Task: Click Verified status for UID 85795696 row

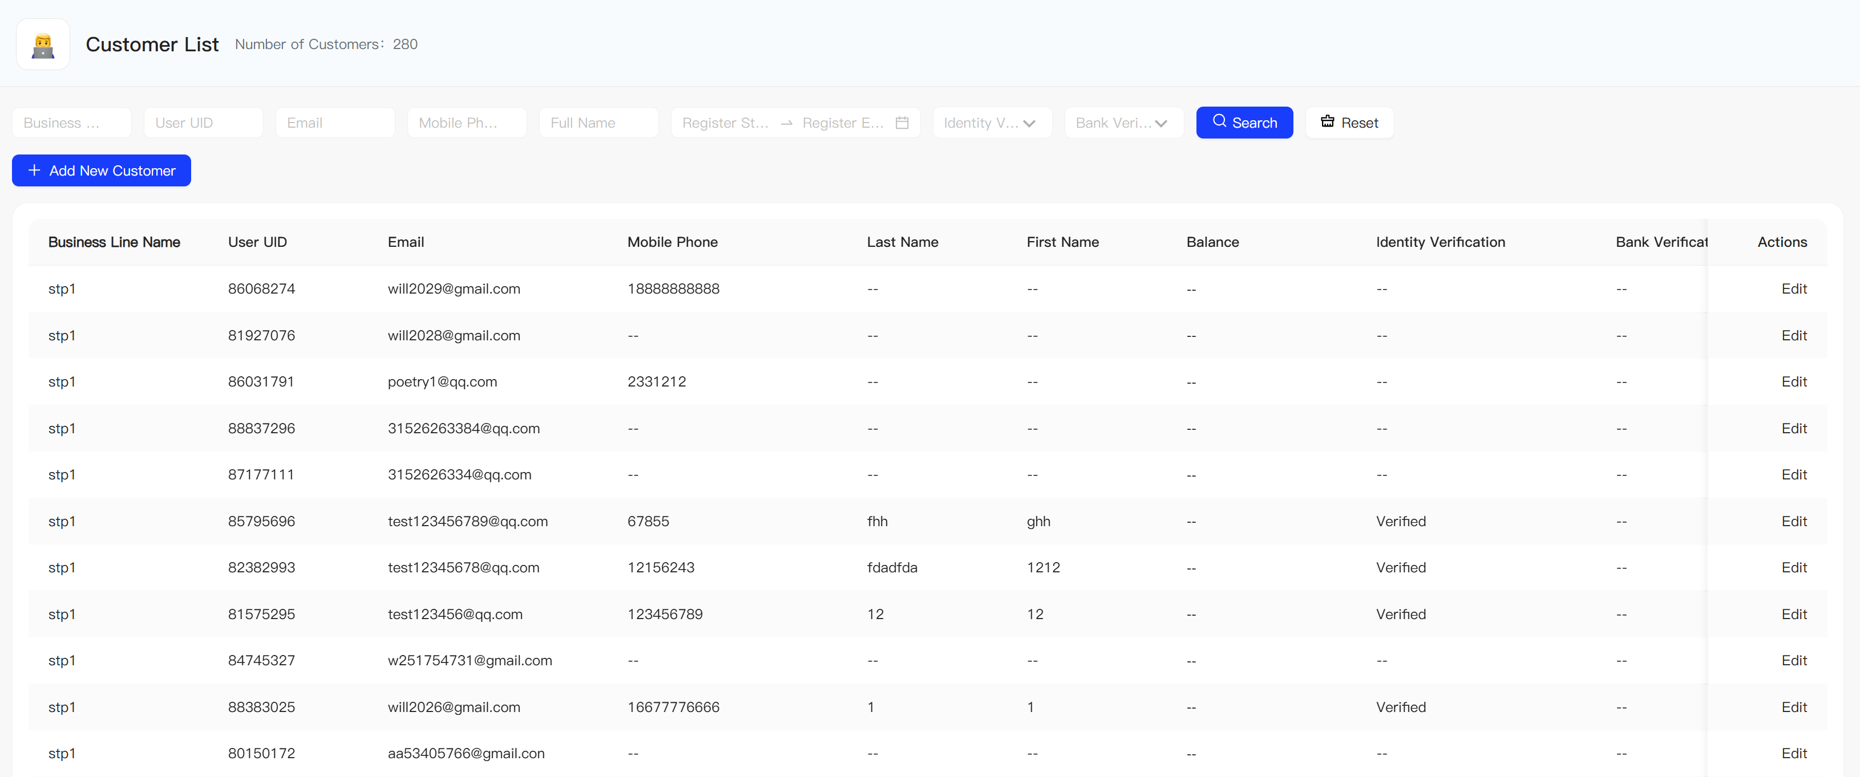Action: click(x=1401, y=522)
